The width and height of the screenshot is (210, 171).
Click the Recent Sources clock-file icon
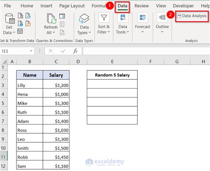(x=28, y=16)
